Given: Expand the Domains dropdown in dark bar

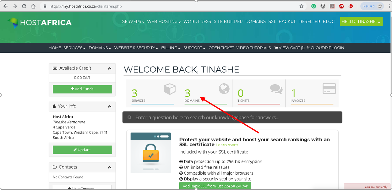Looking at the screenshot, I should tap(100, 48).
